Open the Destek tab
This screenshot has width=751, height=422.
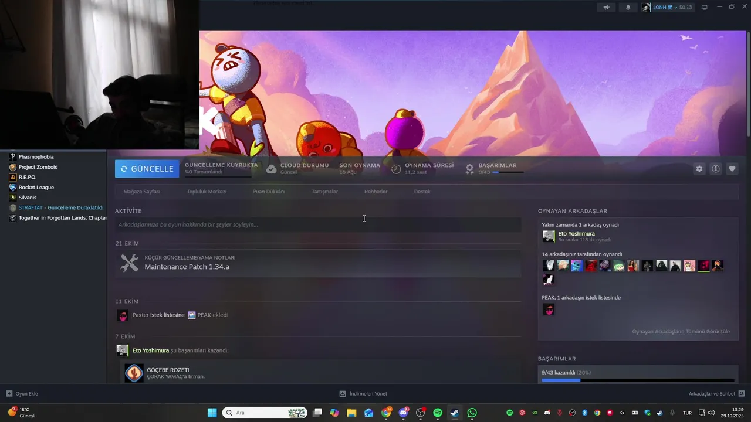coord(422,192)
